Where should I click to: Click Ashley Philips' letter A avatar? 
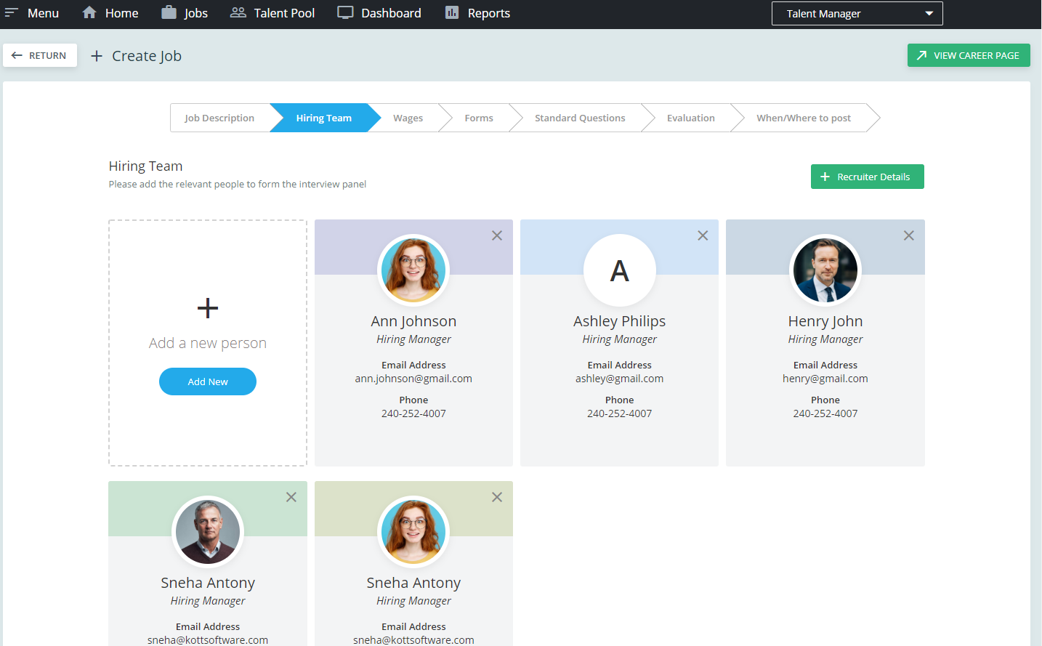tap(620, 270)
